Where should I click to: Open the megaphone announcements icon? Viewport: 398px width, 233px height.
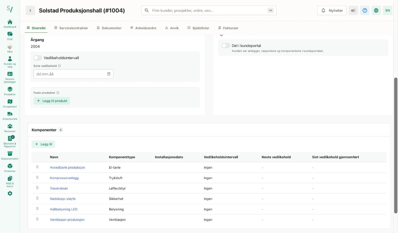(x=353, y=10)
